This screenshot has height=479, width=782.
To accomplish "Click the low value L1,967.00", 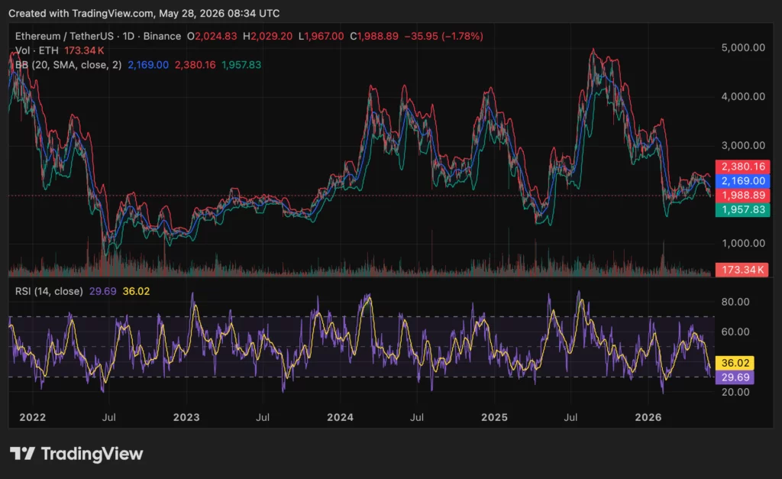I will coord(322,37).
